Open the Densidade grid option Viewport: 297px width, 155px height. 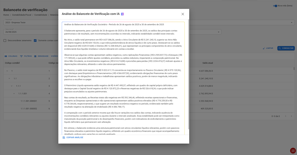[41, 56]
